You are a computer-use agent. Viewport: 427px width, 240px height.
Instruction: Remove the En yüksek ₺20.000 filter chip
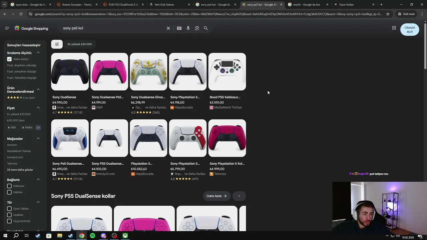pos(79,44)
